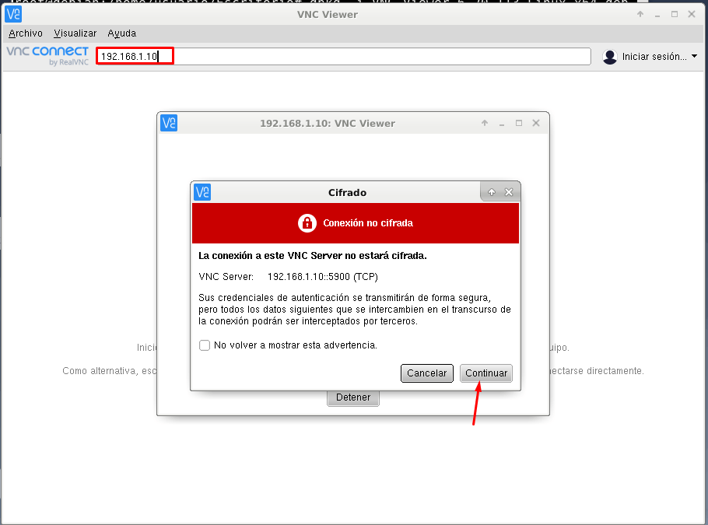This screenshot has width=708, height=525.
Task: Click the VNC icon of the 192.168.1.10 window
Action: 169,123
